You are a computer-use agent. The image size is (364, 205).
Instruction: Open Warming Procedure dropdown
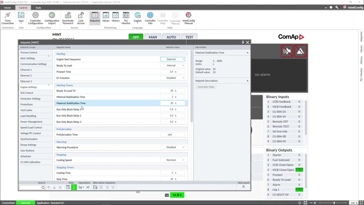(x=183, y=147)
